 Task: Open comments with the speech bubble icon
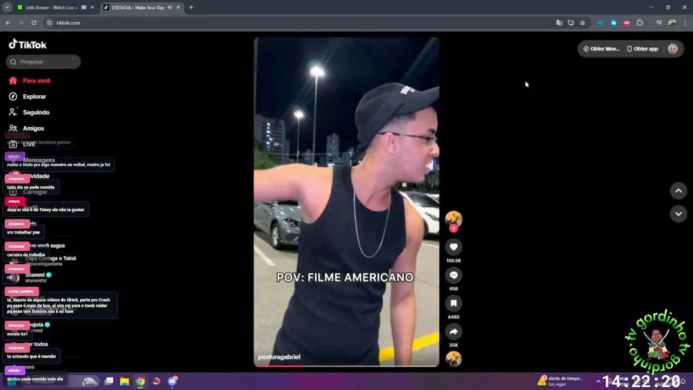point(454,275)
